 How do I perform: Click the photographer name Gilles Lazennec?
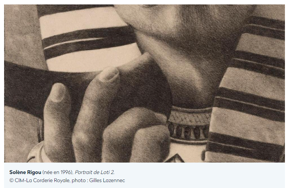point(107,181)
